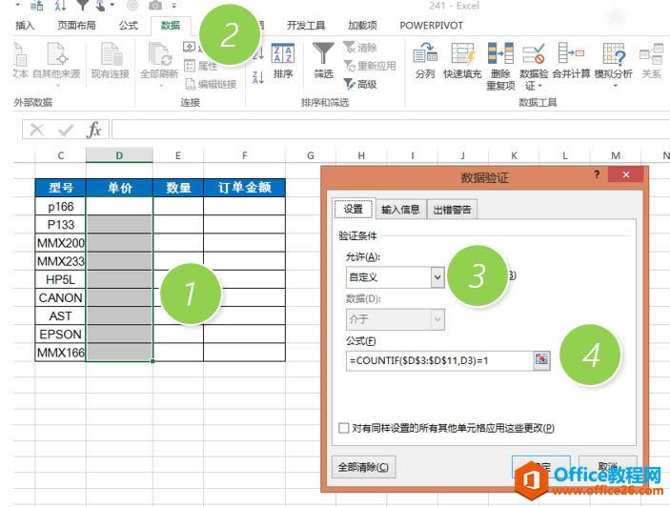Expand Refresh All dropdown arrow
Screen dimensions: 670x507
tap(161, 86)
